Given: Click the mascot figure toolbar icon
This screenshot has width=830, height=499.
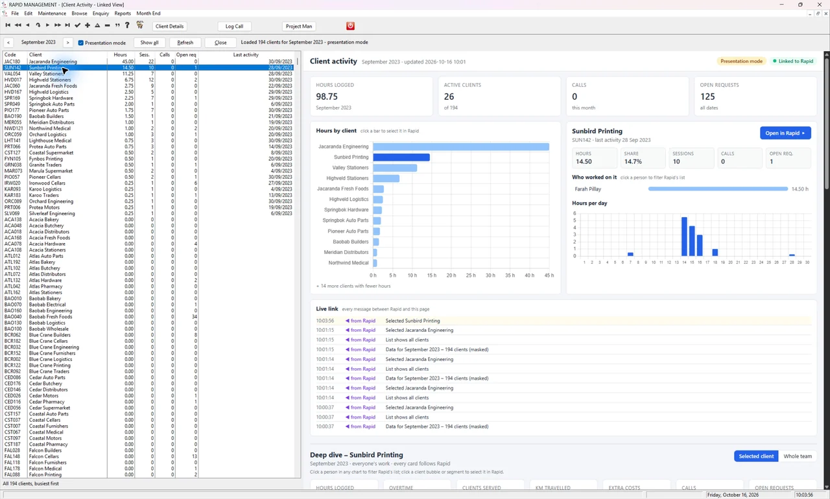Looking at the screenshot, I should [x=139, y=26].
